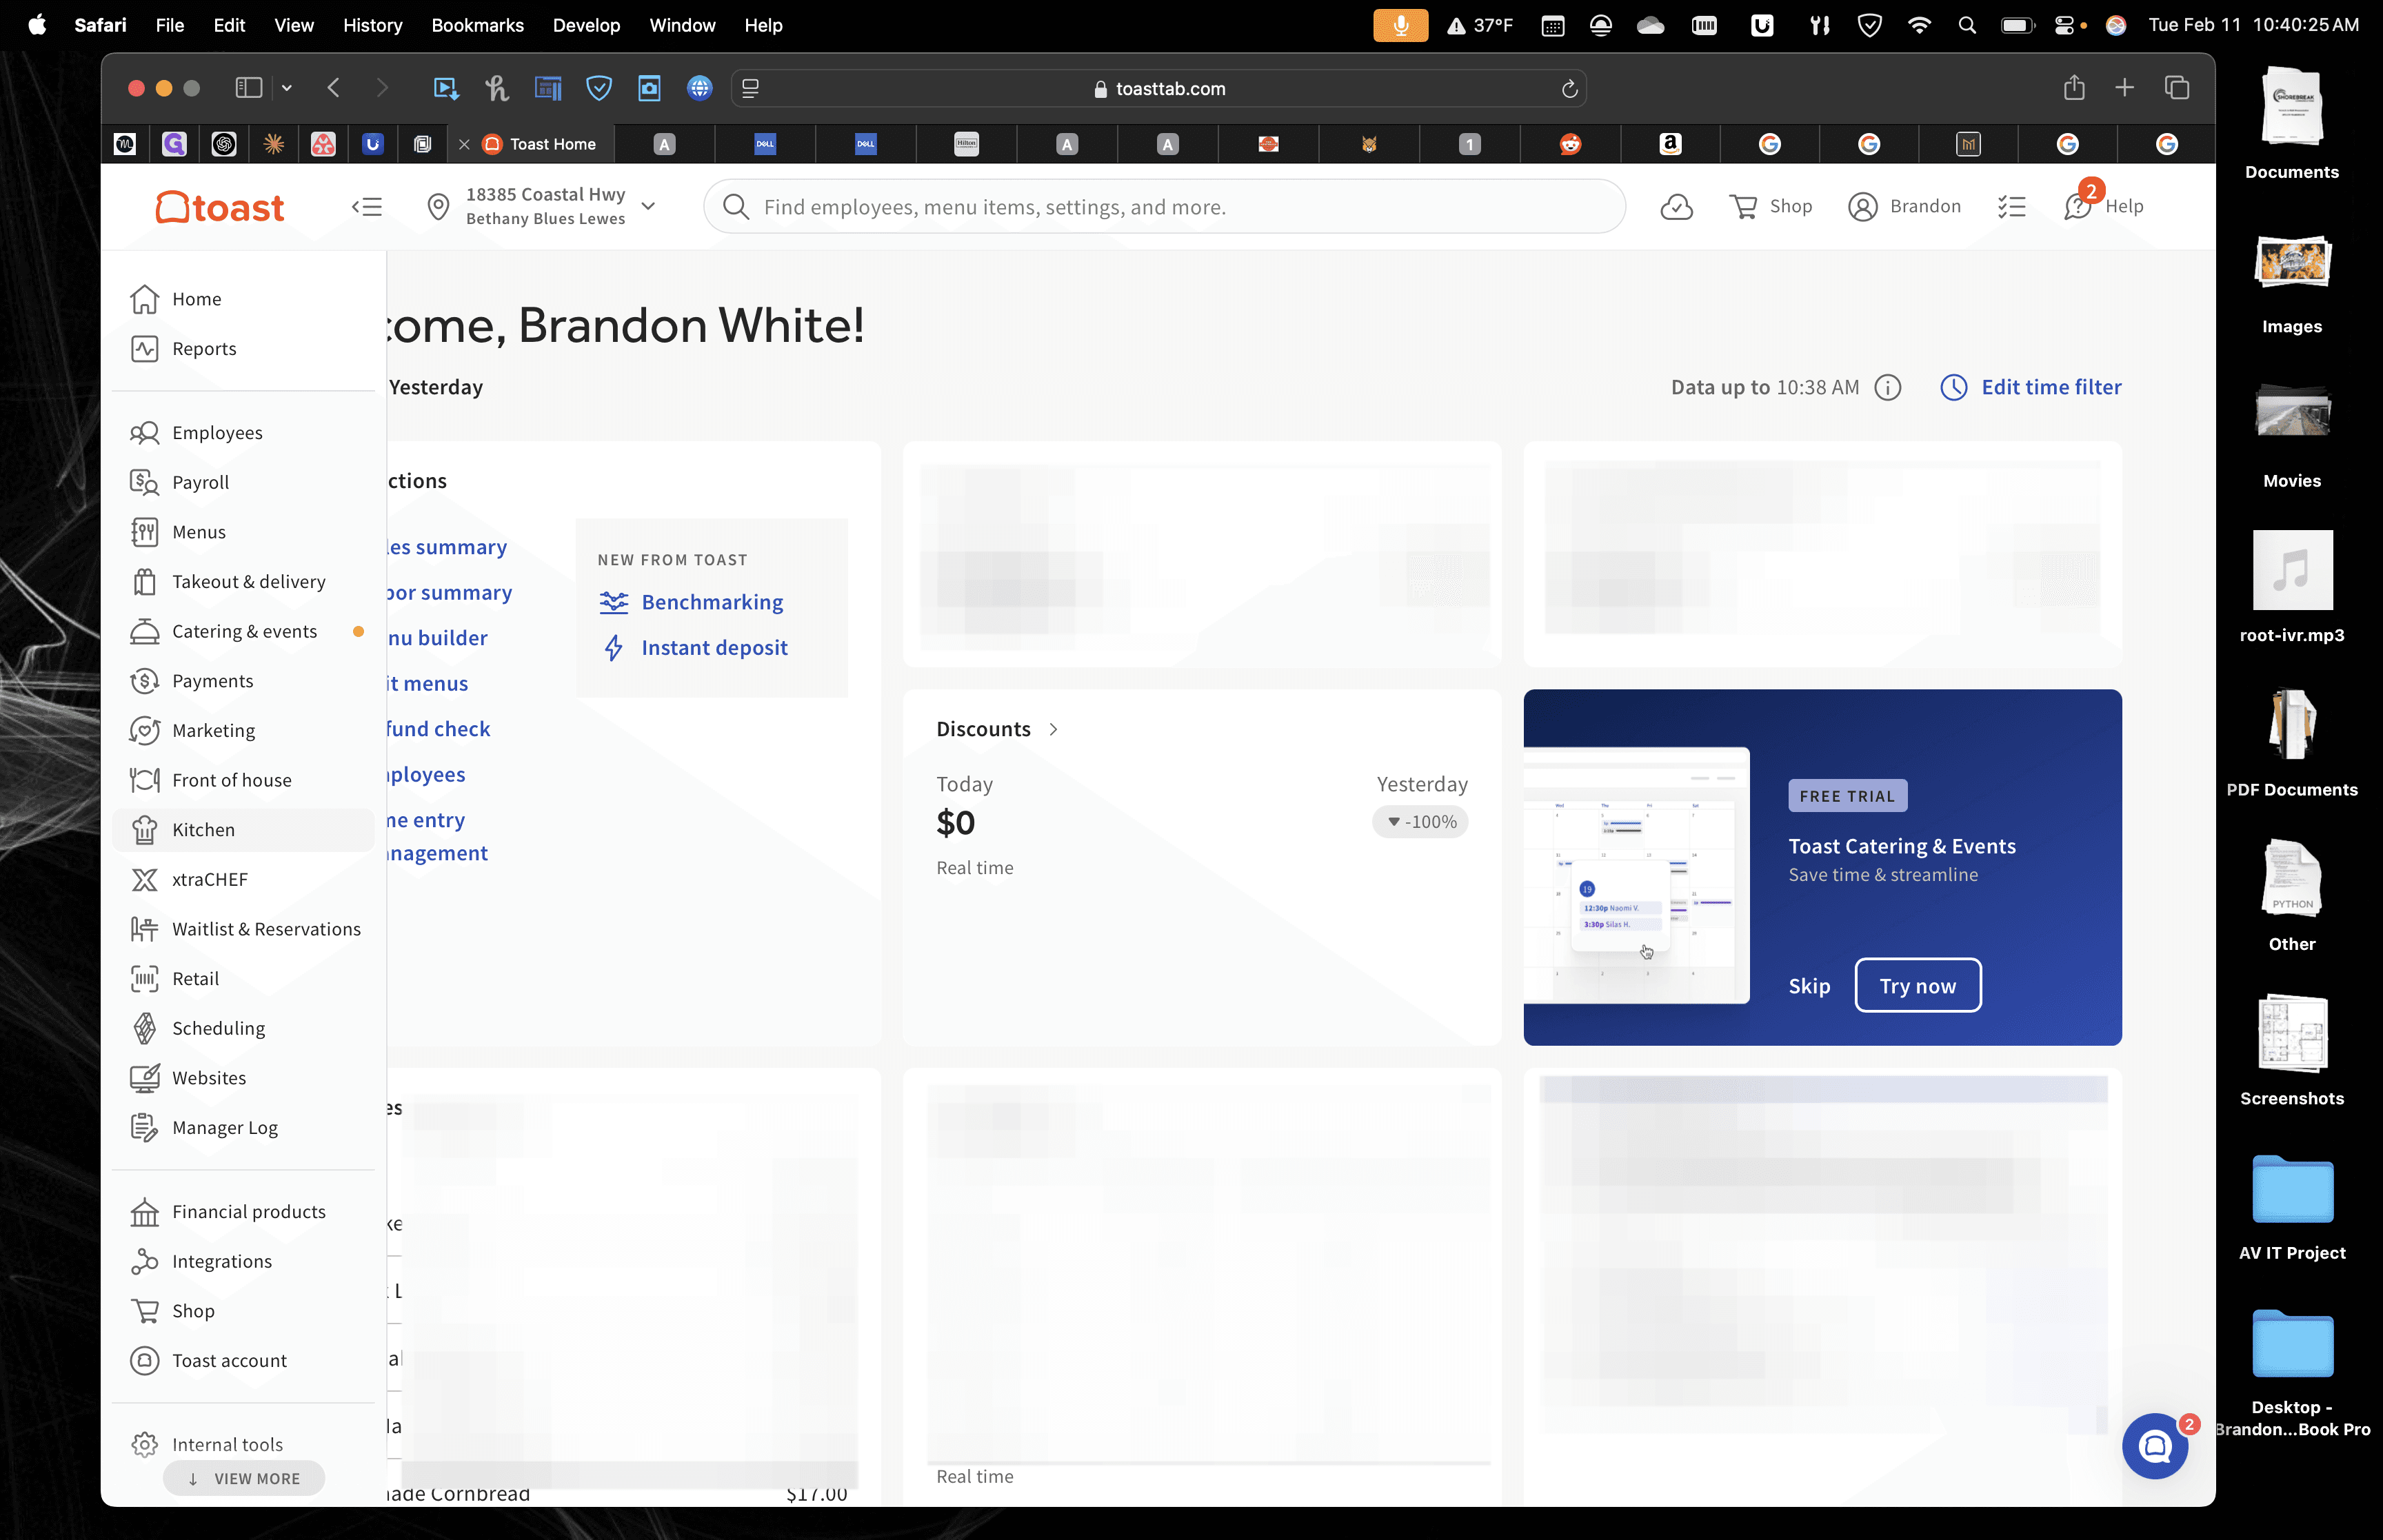Open Help with two notifications

pos(2103,204)
